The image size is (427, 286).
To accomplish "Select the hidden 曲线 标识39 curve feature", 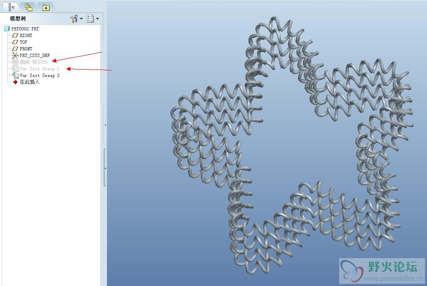I will click(33, 62).
